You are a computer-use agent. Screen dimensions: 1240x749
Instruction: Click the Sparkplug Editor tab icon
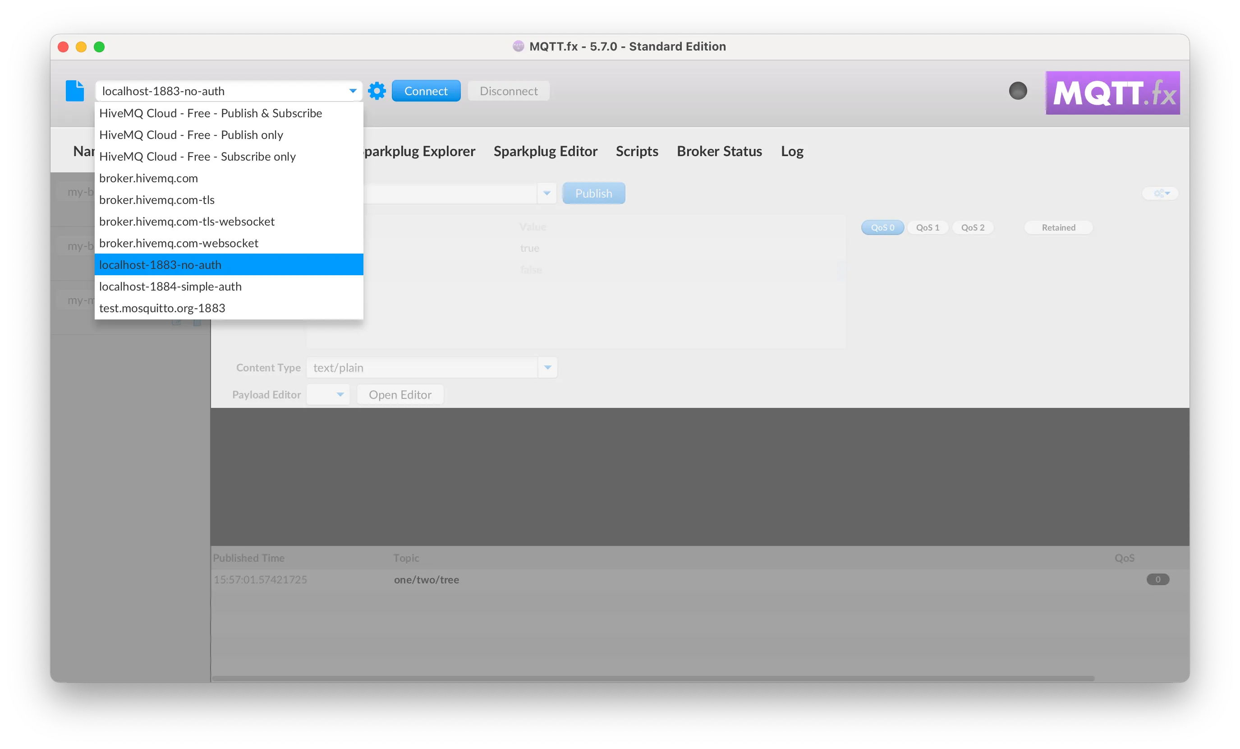[546, 151]
